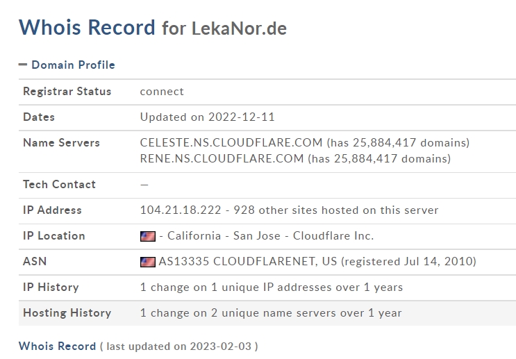Open CELESTE.NS.CLOUDFLARE.COM name server
Image resolution: width=516 pixels, height=359 pixels.
[231, 142]
